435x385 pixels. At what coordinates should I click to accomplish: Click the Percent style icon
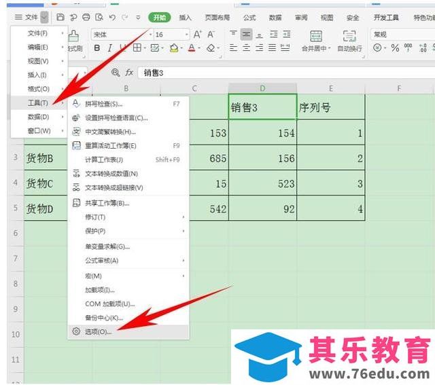(395, 48)
